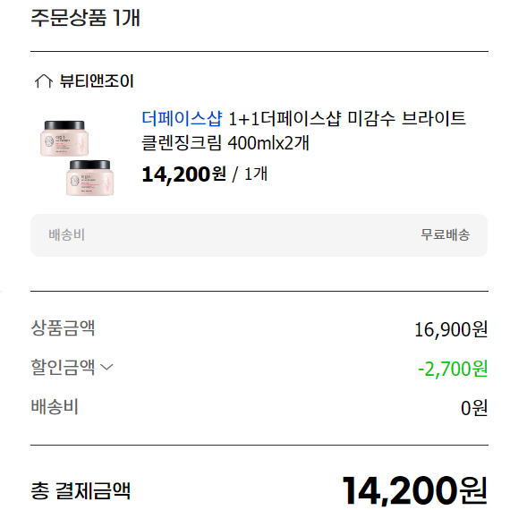Click the house icon beside 뷰티앤조이
This screenshot has height=510, width=510.
coord(44,81)
